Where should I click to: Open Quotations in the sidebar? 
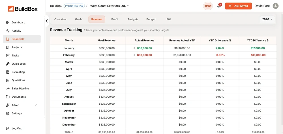[18, 80]
